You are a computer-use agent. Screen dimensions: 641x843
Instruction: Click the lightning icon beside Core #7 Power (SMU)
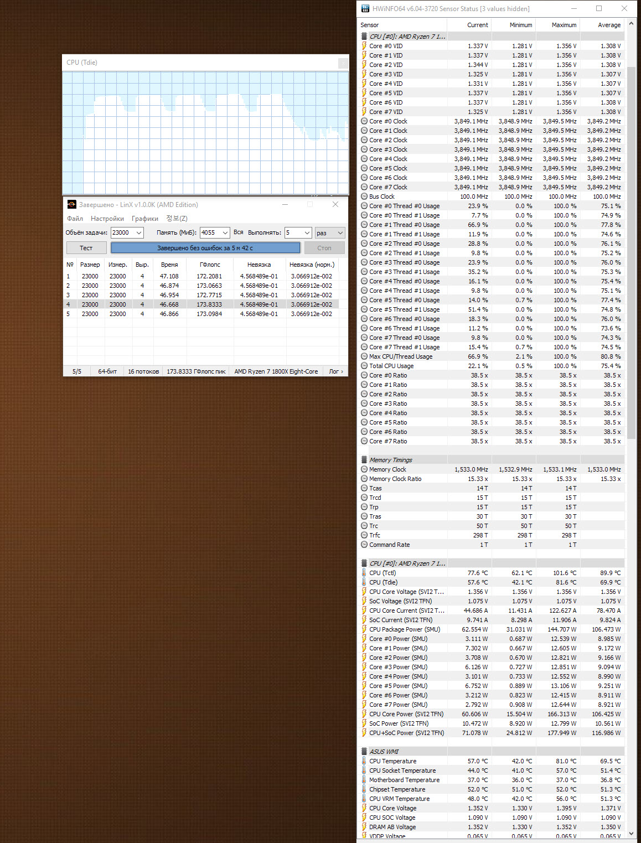pyautogui.click(x=364, y=705)
